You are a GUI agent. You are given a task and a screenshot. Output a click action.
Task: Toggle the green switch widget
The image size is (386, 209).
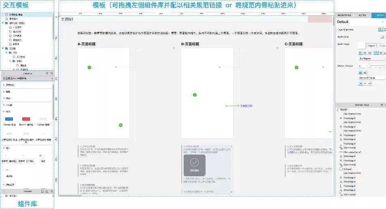click(41, 155)
